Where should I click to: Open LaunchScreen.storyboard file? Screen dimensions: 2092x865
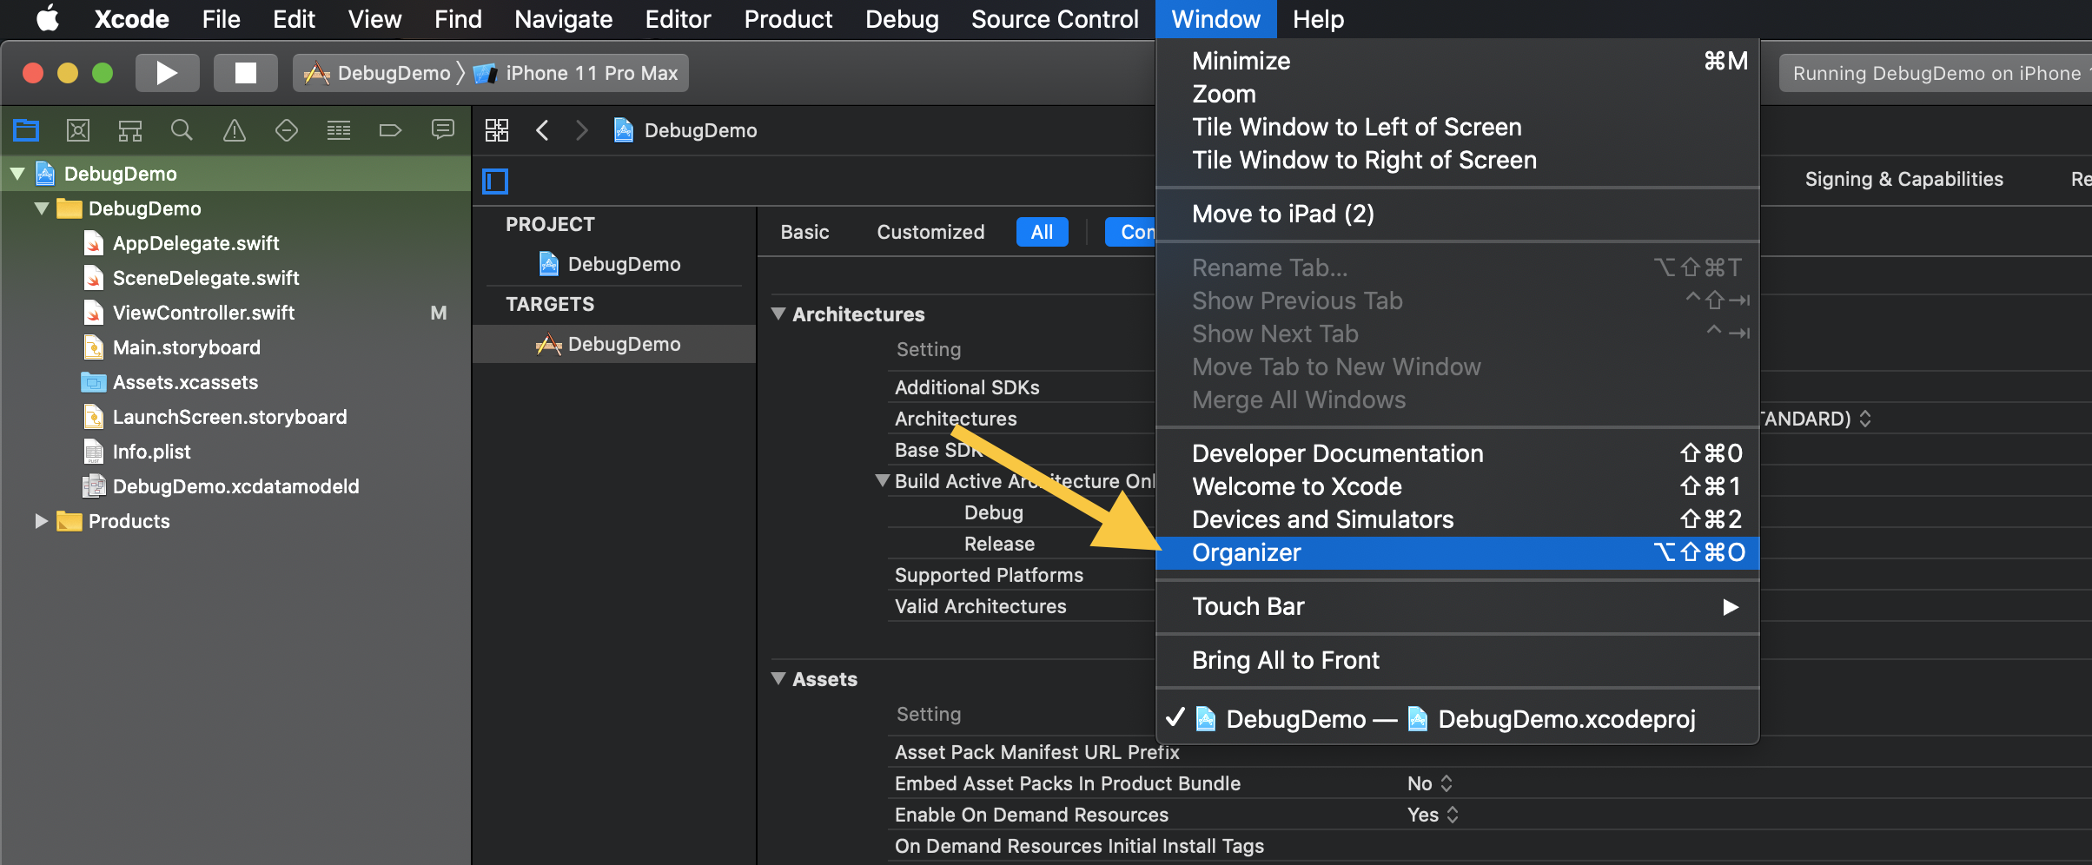229,417
